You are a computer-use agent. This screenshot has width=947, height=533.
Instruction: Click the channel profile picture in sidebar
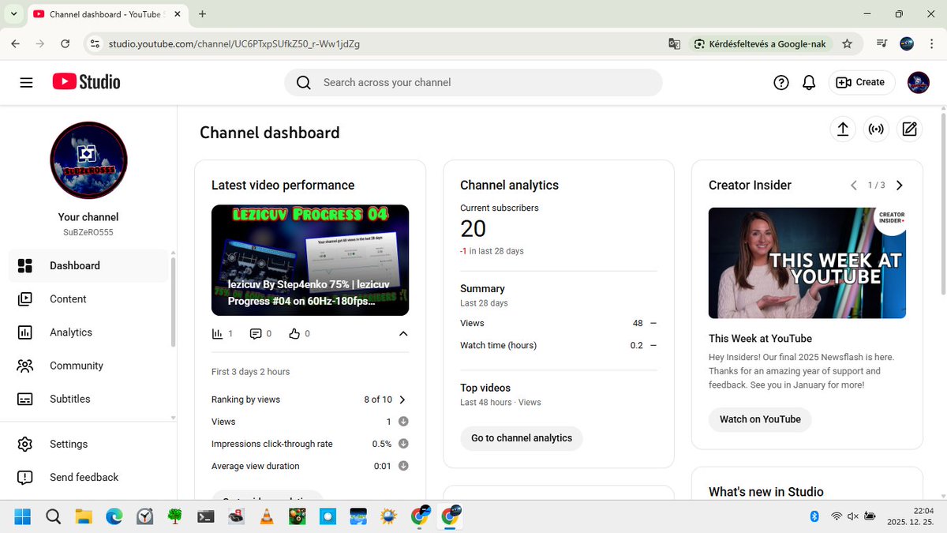coord(88,160)
